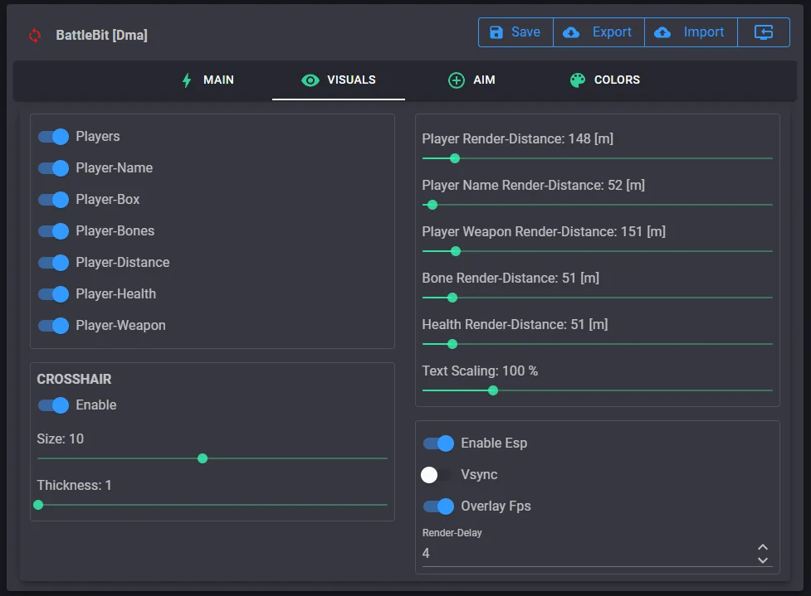Click the floppy disk Save icon
The width and height of the screenshot is (811, 596).
[x=496, y=32]
